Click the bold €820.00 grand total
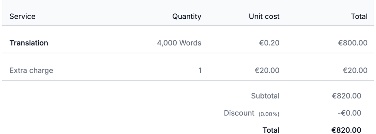Image resolution: width=376 pixels, height=134 pixels. [x=346, y=130]
